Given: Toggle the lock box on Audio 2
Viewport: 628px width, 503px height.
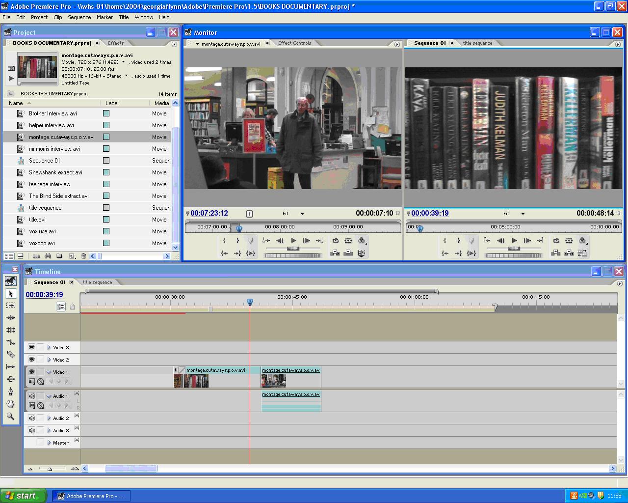Looking at the screenshot, I should [x=41, y=418].
